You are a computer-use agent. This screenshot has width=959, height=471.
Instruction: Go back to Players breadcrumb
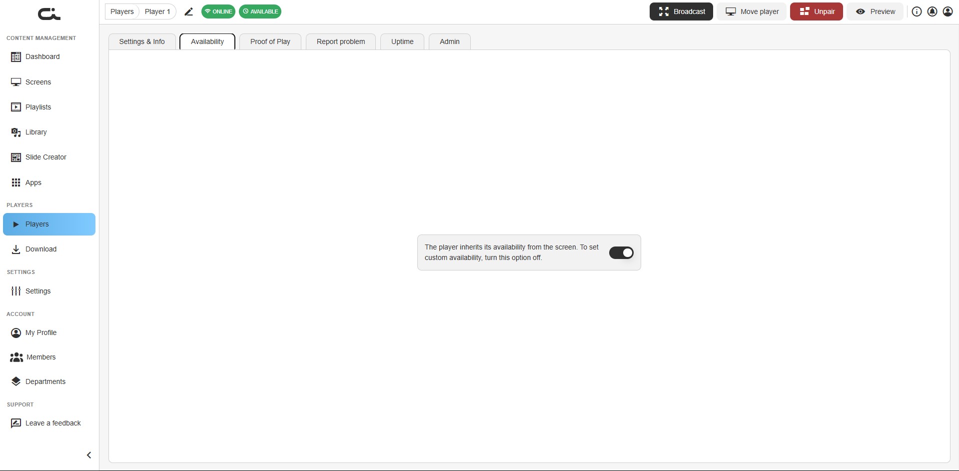click(122, 11)
